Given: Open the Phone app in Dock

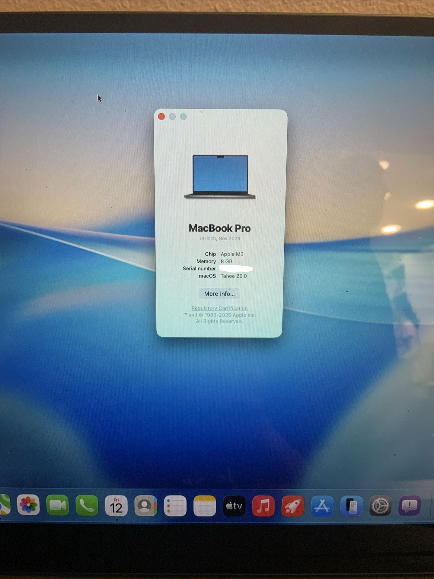Looking at the screenshot, I should coord(87,505).
